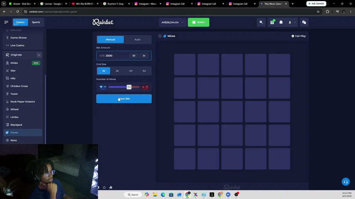This screenshot has height=199, width=355.
Task: Click the Bet Amount input field
Action: 124,56
